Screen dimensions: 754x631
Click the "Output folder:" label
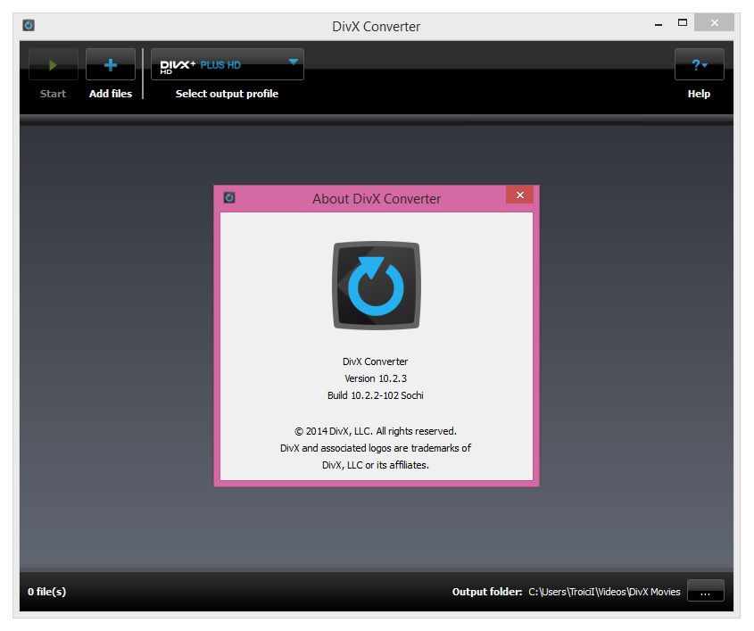click(x=487, y=592)
